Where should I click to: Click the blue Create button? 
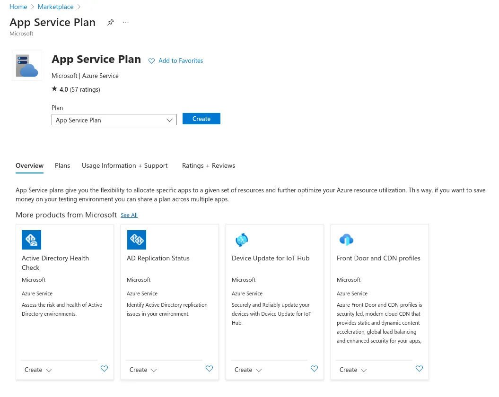(x=201, y=119)
